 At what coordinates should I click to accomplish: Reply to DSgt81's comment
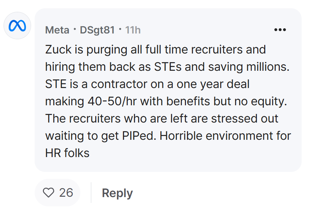coord(117,193)
